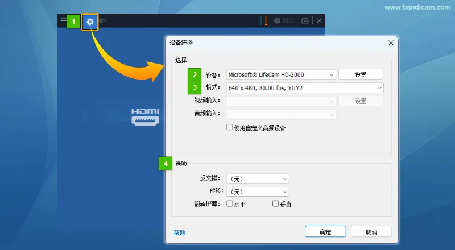Confirm with the 确定 button
The image size is (455, 250).
[x=325, y=231]
